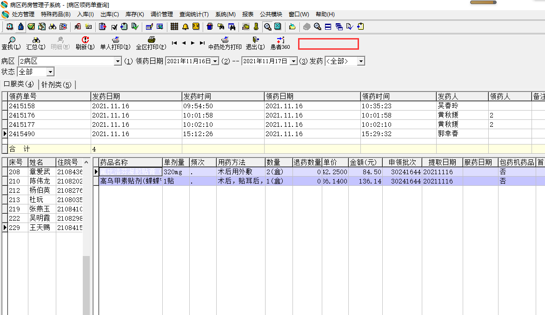
Task: Select order row 2415176
Action: pyautogui.click(x=22, y=115)
